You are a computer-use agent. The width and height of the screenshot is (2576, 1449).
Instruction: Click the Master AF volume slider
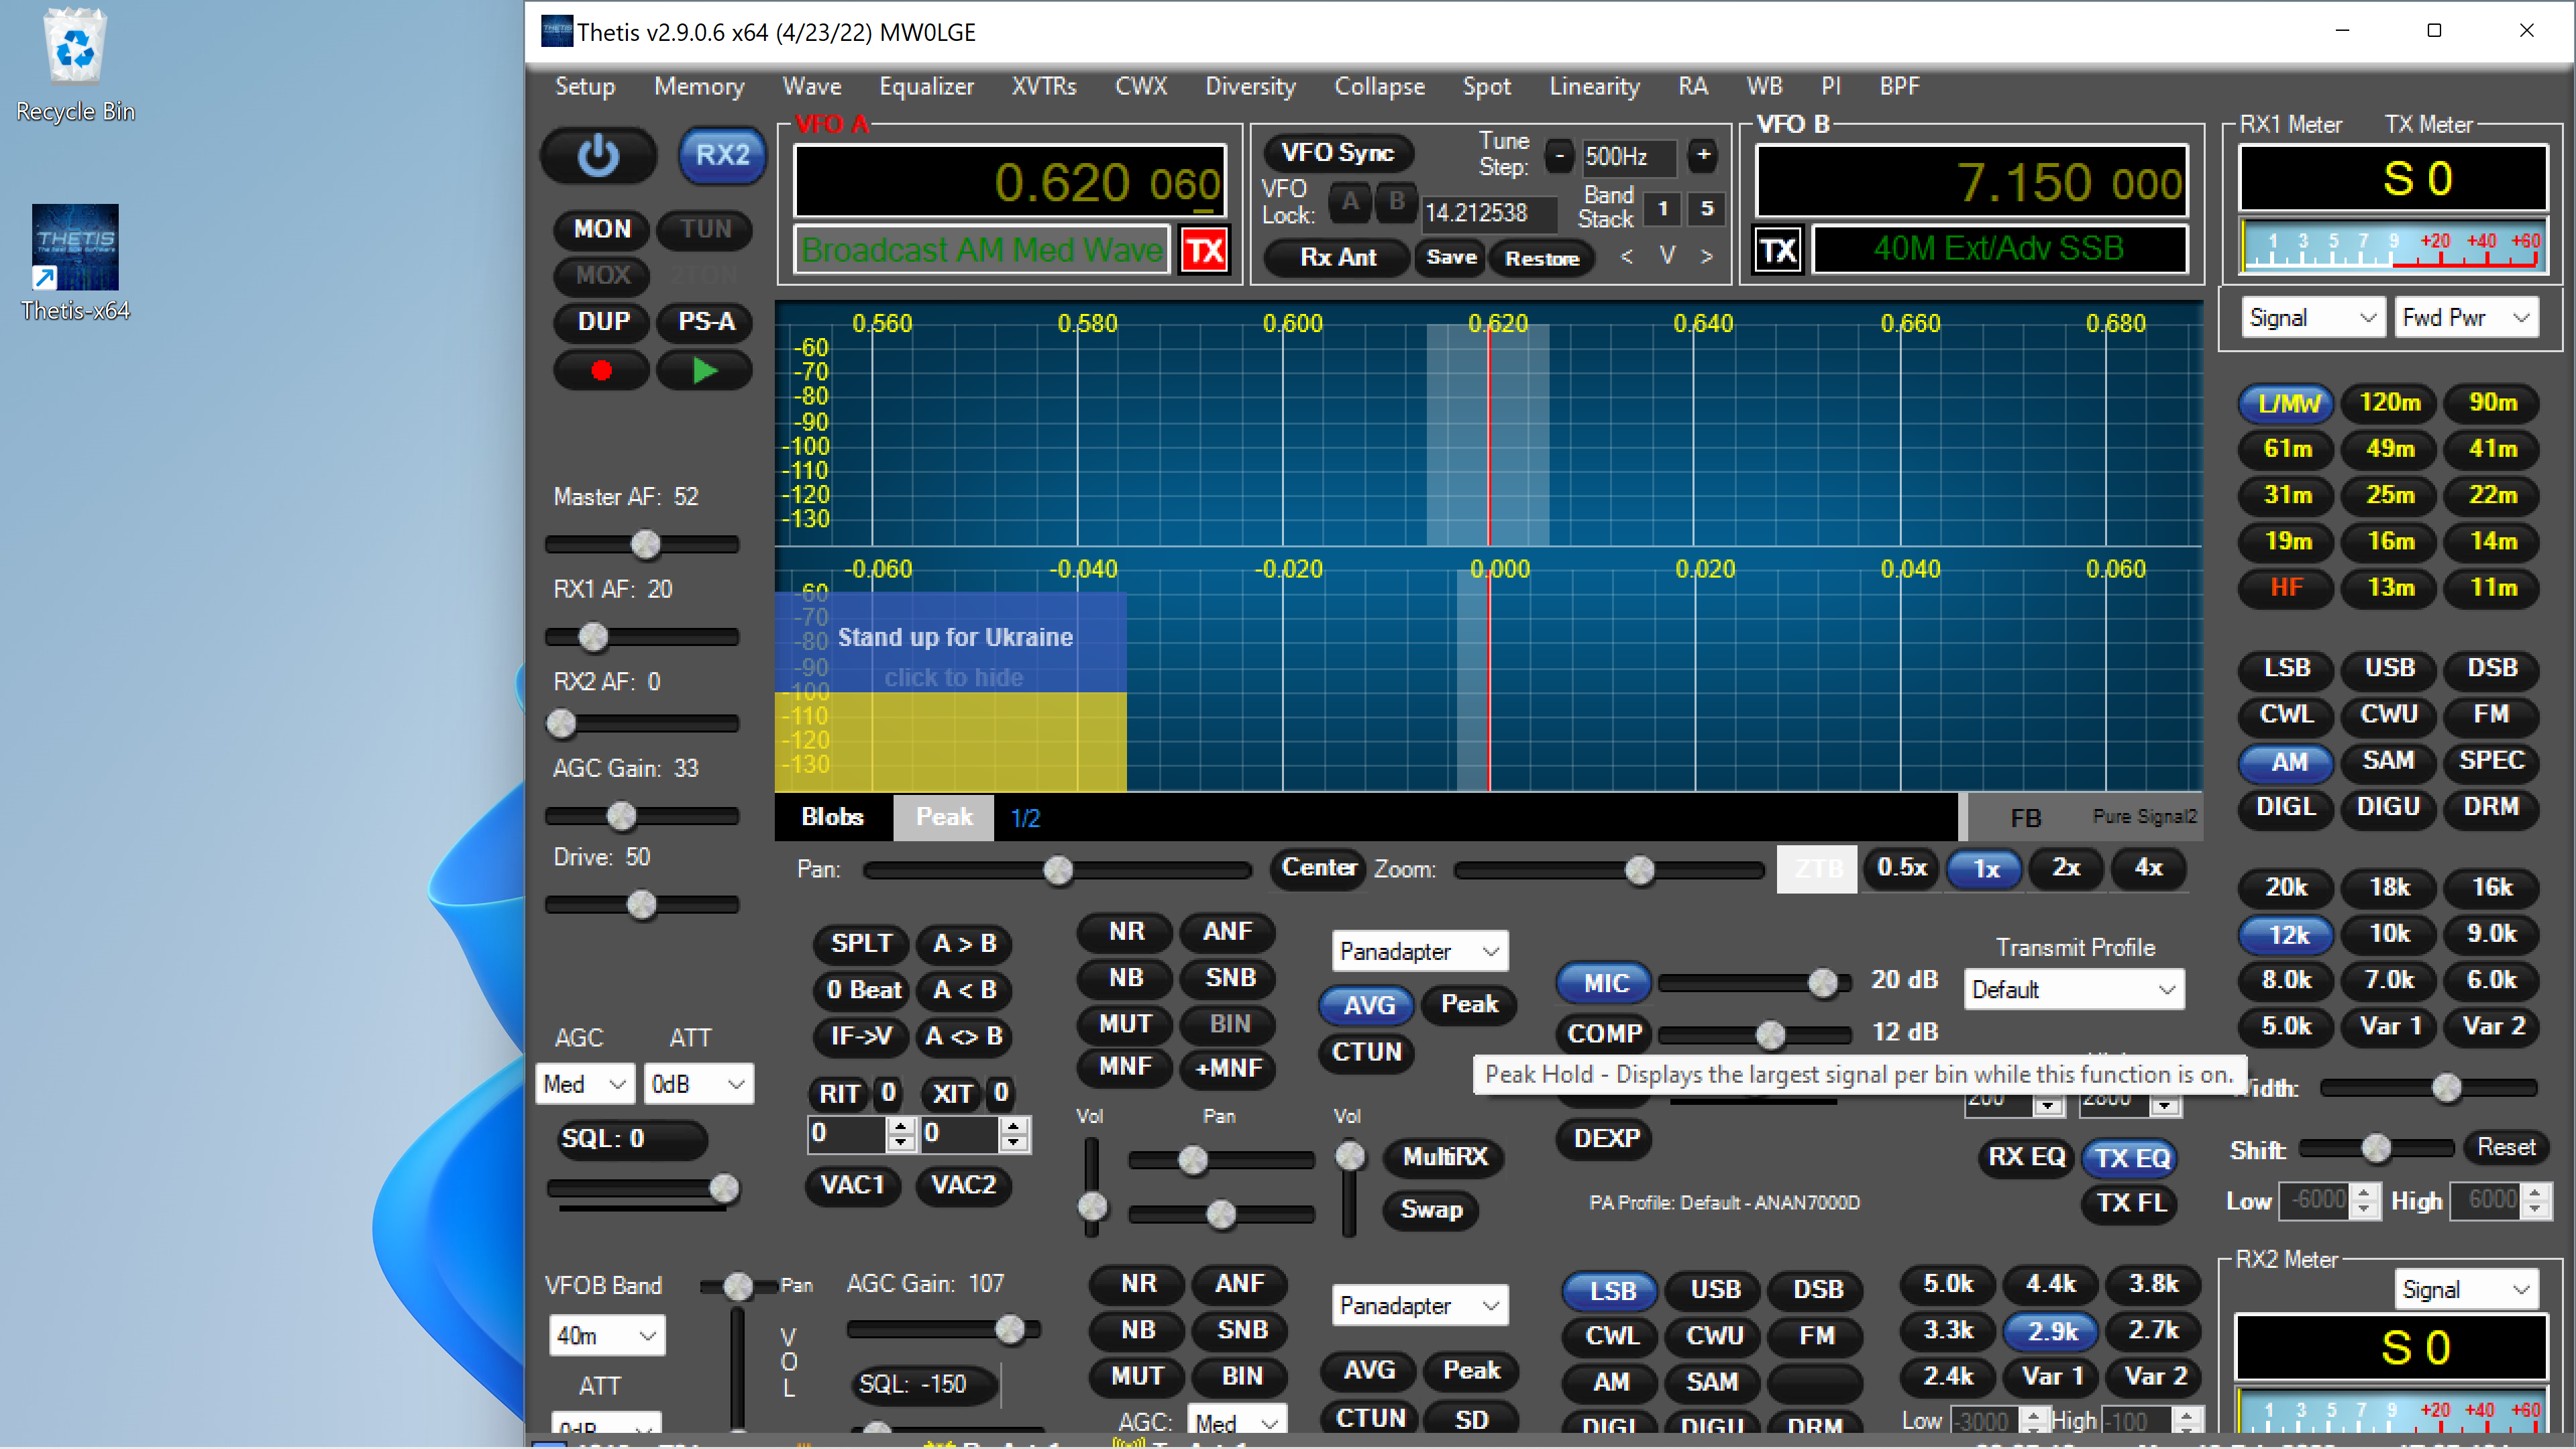pyautogui.click(x=641, y=544)
